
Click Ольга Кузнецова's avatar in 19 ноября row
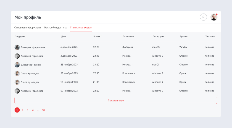pos(17,82)
